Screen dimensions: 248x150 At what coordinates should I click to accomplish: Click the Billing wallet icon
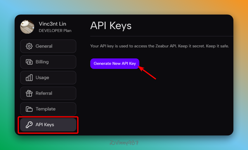click(x=29, y=62)
